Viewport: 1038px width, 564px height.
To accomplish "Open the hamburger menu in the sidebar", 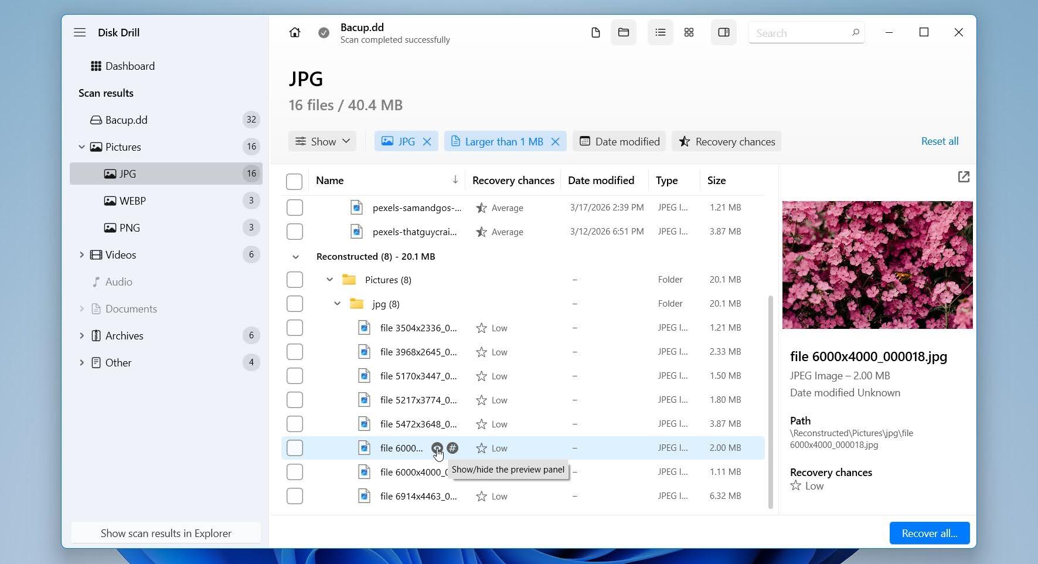I will pos(80,32).
